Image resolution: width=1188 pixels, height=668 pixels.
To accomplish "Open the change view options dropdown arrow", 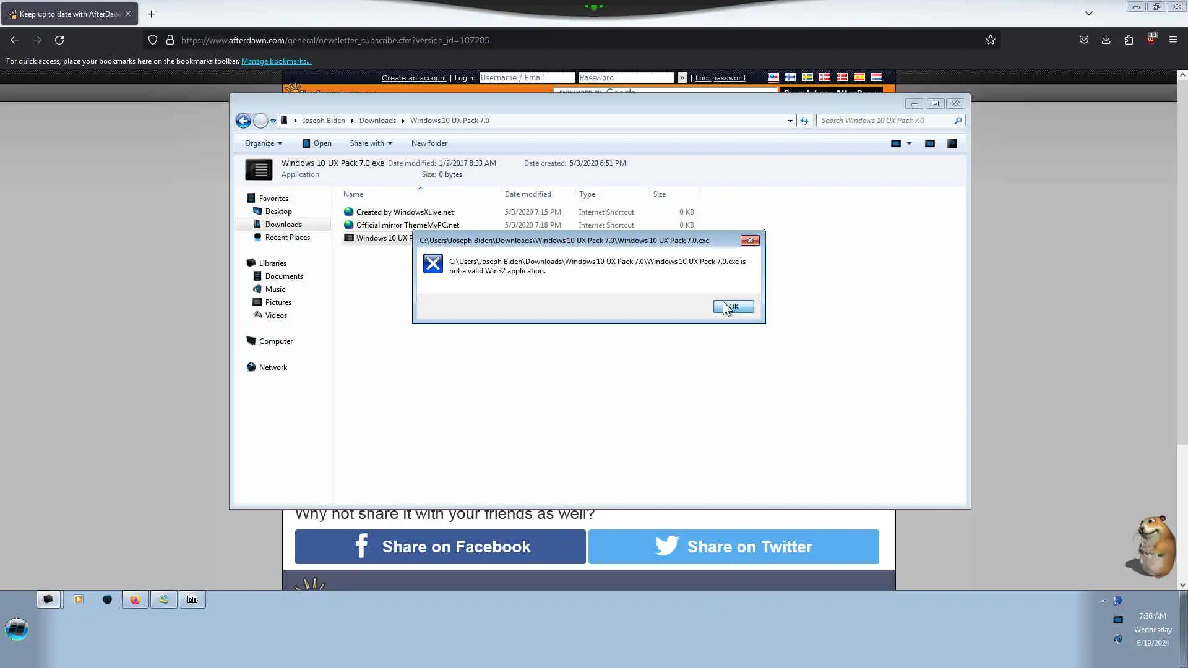I will (909, 143).
